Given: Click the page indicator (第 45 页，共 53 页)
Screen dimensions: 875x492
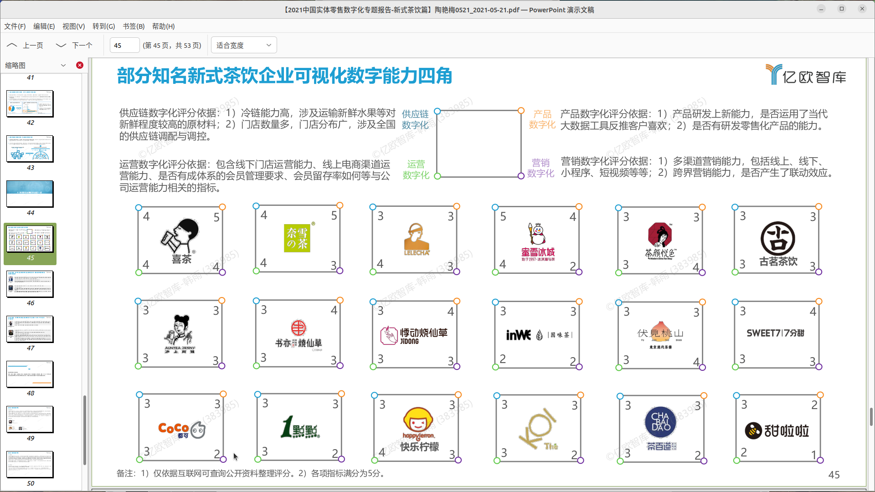Looking at the screenshot, I should 172,45.
